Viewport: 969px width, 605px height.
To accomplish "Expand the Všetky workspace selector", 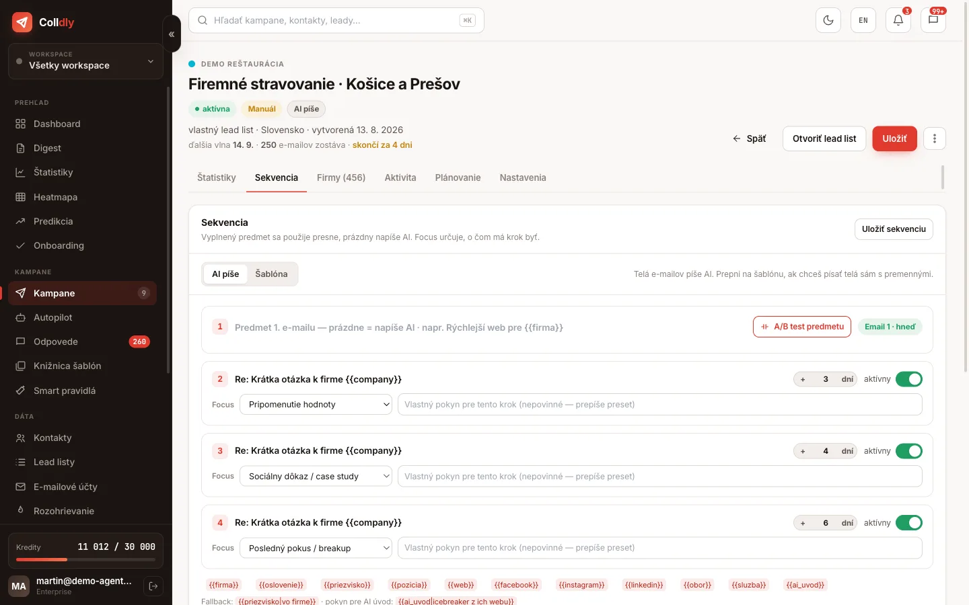I will click(85, 61).
